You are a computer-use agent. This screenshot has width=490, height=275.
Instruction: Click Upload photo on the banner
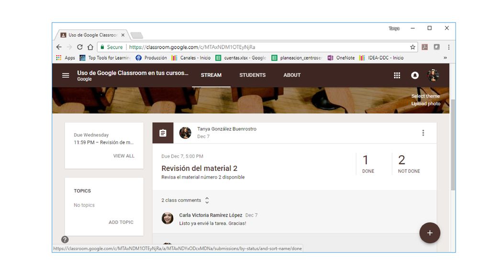(425, 104)
